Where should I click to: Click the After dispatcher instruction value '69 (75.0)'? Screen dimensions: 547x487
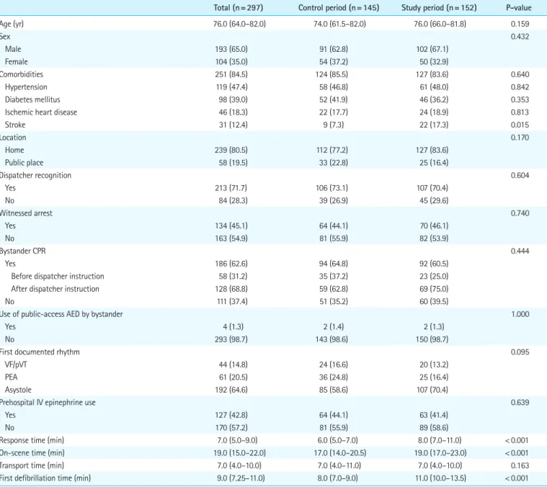click(x=434, y=289)
